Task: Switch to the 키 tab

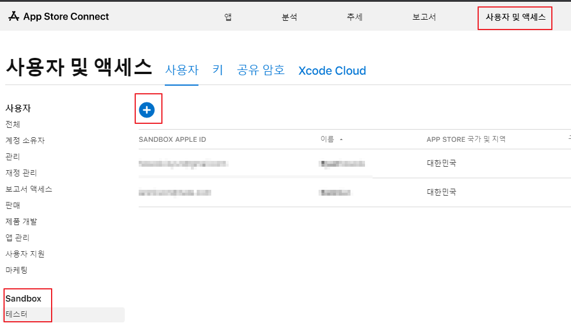Action: tap(218, 70)
